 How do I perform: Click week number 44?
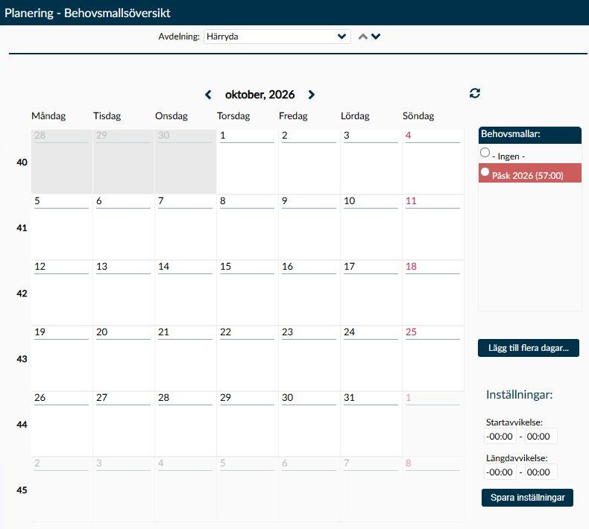22,425
